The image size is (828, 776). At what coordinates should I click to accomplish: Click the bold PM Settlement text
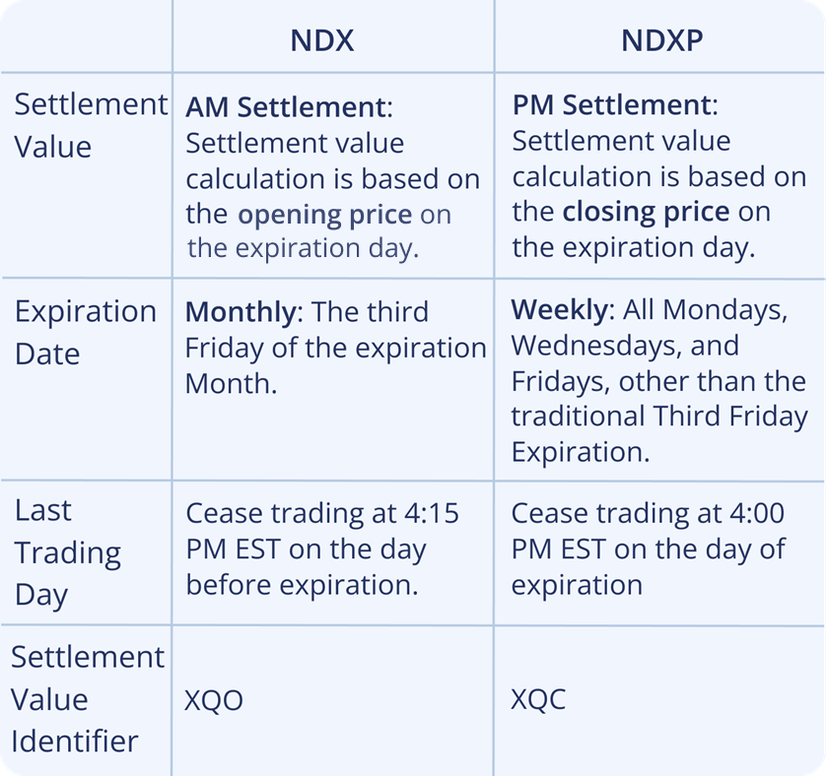coord(610,104)
